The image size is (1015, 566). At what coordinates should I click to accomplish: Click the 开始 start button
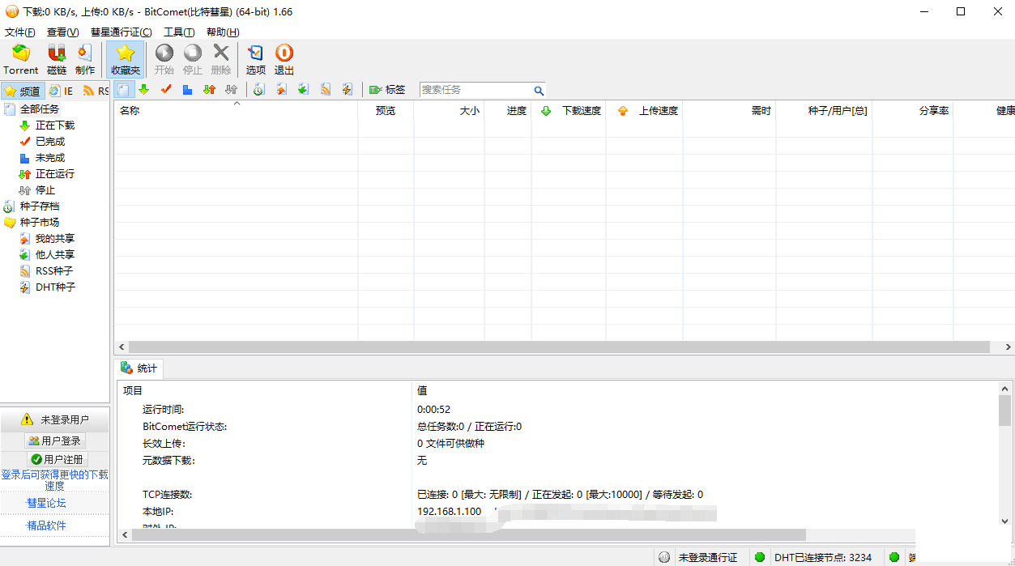[x=164, y=60]
